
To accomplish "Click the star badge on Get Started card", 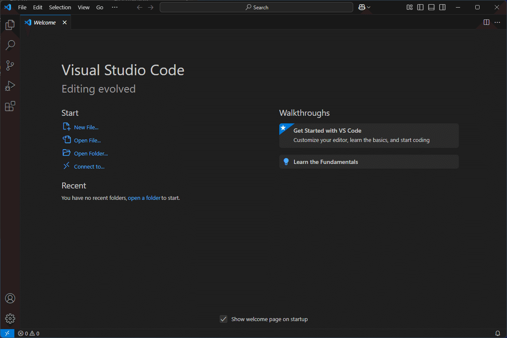I will pos(283,128).
